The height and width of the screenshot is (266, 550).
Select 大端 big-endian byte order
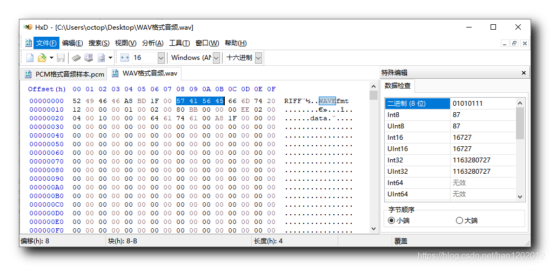tap(466, 221)
